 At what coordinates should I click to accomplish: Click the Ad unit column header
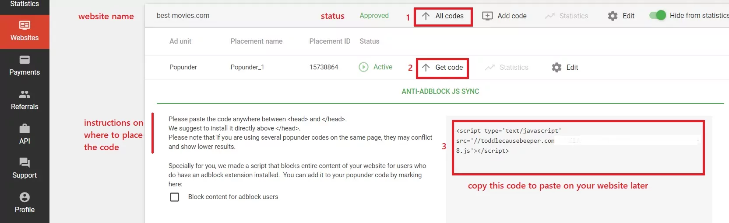coord(180,41)
